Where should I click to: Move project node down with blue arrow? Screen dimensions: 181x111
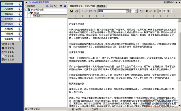pyautogui.click(x=65, y=6)
